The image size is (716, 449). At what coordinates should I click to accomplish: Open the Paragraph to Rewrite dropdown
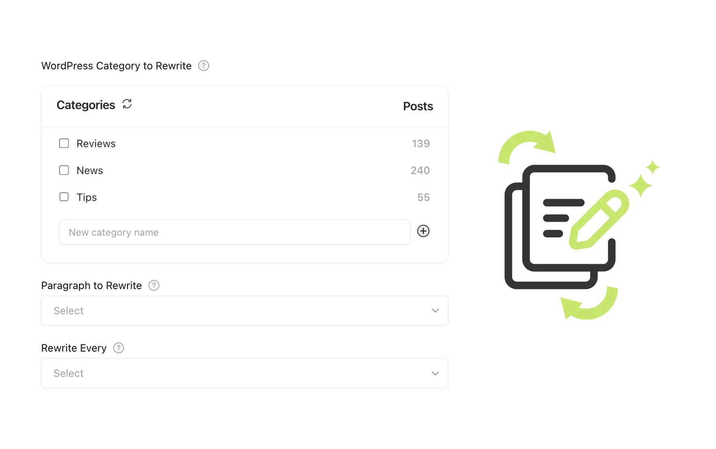[x=244, y=311]
